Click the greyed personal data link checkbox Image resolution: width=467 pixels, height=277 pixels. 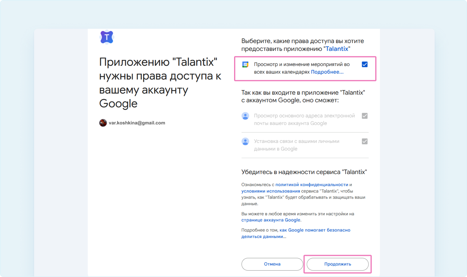click(x=365, y=141)
